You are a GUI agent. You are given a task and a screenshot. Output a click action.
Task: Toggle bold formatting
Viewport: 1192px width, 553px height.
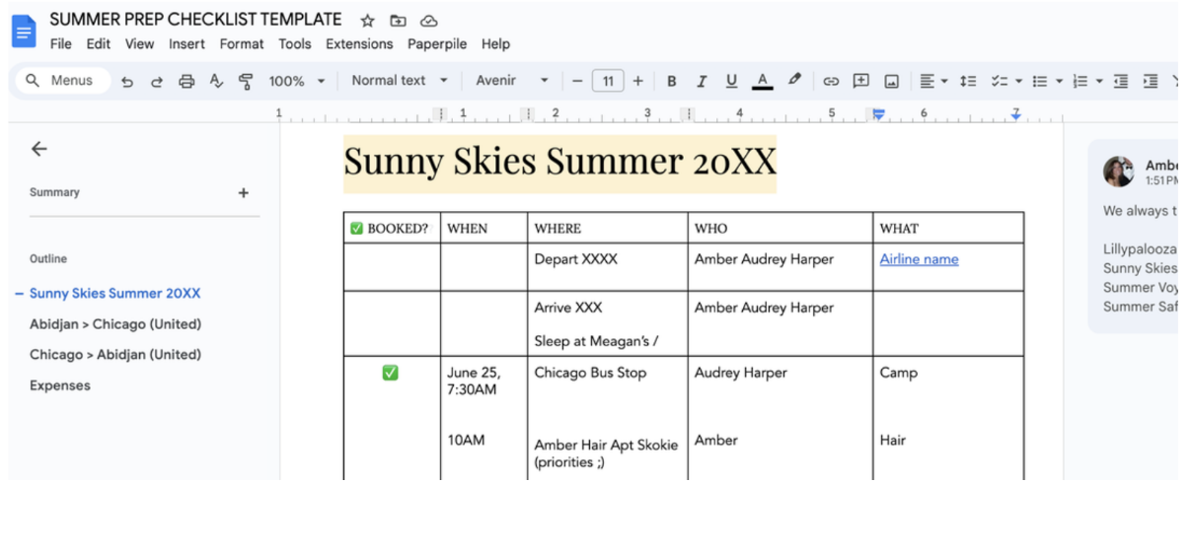pyautogui.click(x=672, y=82)
